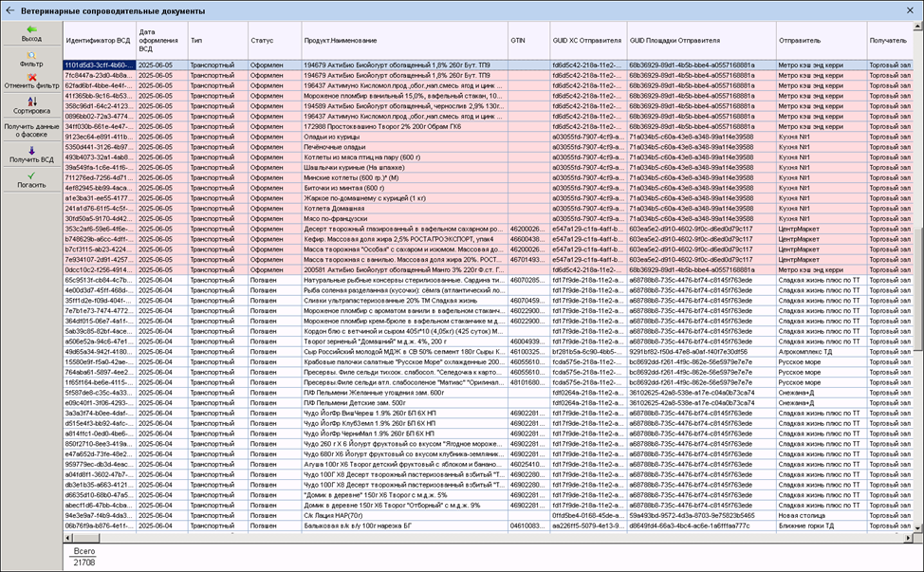Select the Статус column header
924x572 pixels.
click(272, 41)
